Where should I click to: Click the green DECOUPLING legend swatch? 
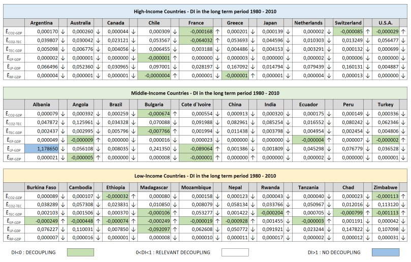(80, 252)
